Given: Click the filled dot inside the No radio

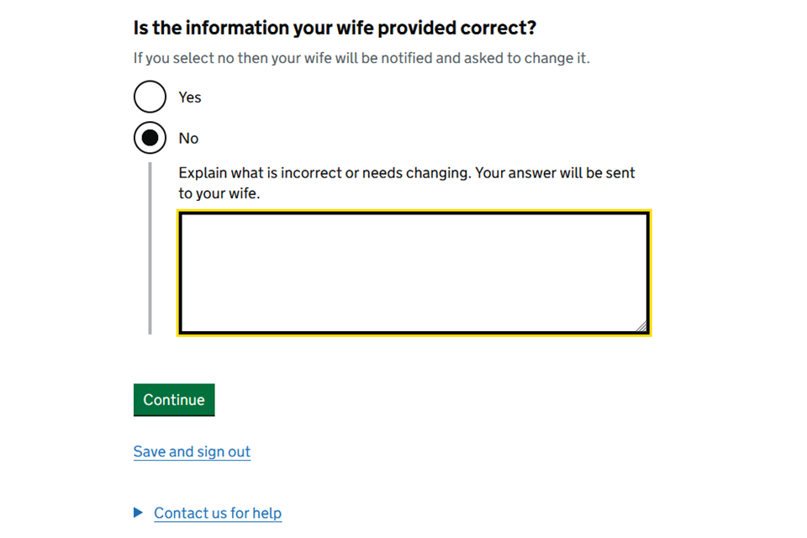Looking at the screenshot, I should (150, 138).
